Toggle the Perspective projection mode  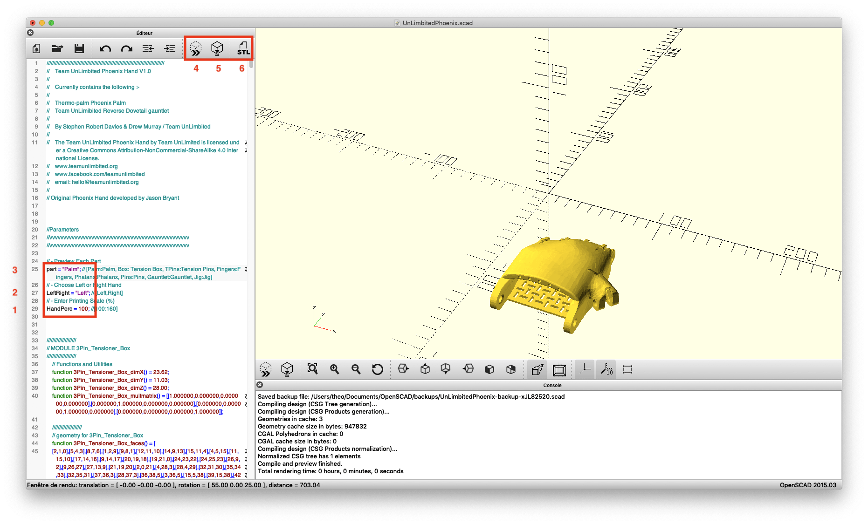[x=537, y=370]
